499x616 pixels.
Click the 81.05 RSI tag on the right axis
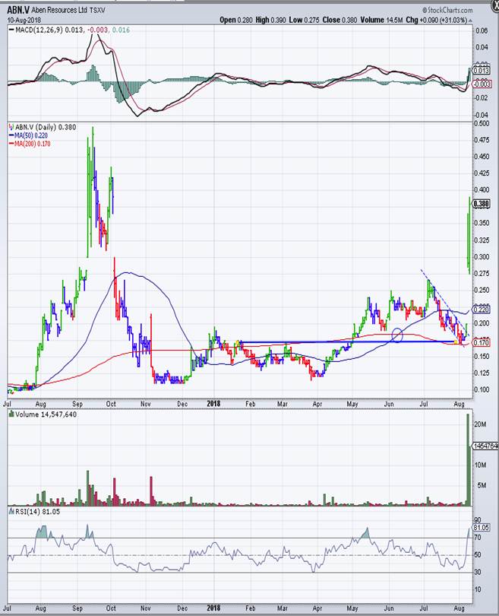tap(482, 528)
